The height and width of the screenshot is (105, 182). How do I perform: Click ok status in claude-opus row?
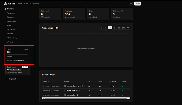click(122, 86)
